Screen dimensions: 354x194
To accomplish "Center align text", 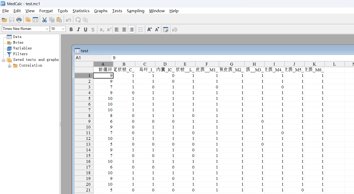I will click(x=124, y=30).
